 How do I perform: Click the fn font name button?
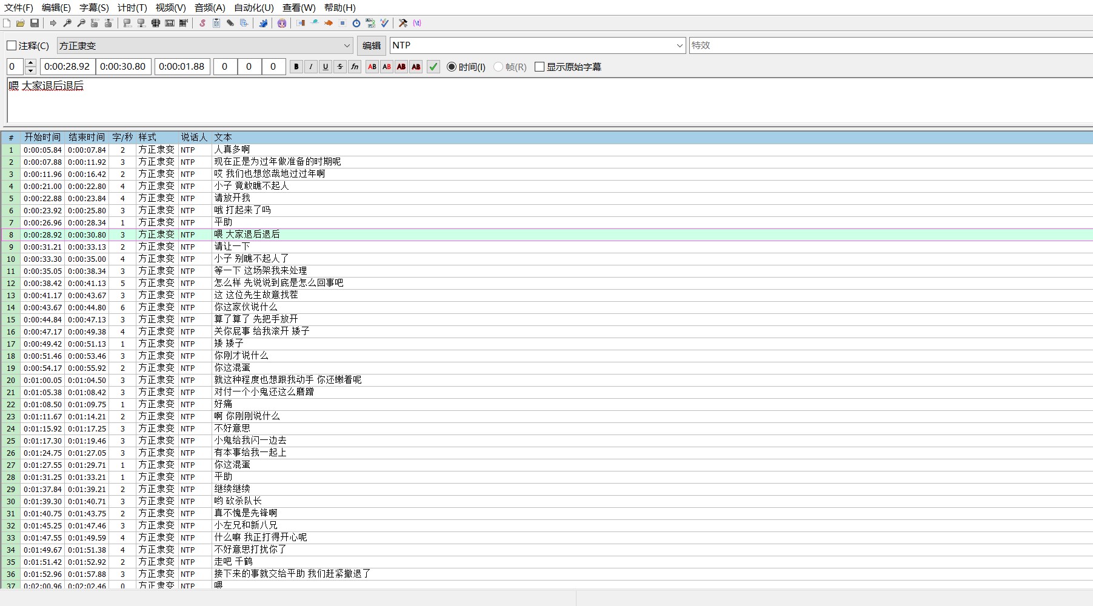tap(355, 67)
